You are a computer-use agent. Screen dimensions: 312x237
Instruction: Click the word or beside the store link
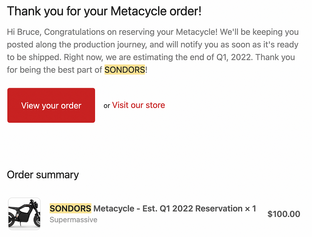click(107, 106)
